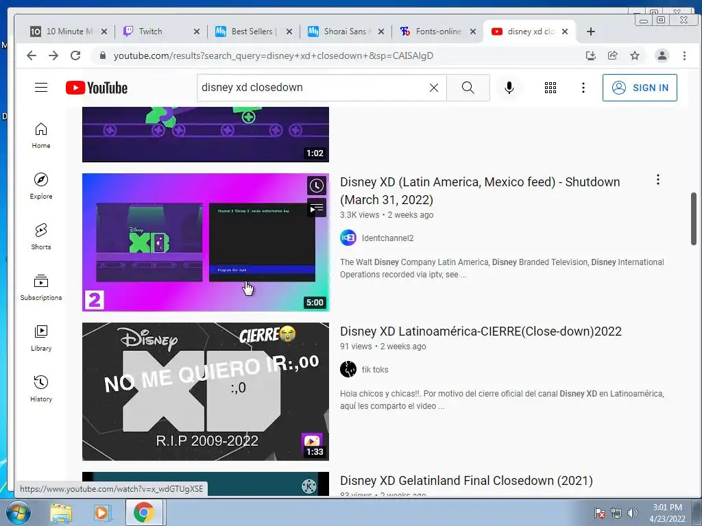Image resolution: width=702 pixels, height=526 pixels.
Task: Share this page from the address bar
Action: click(613, 55)
